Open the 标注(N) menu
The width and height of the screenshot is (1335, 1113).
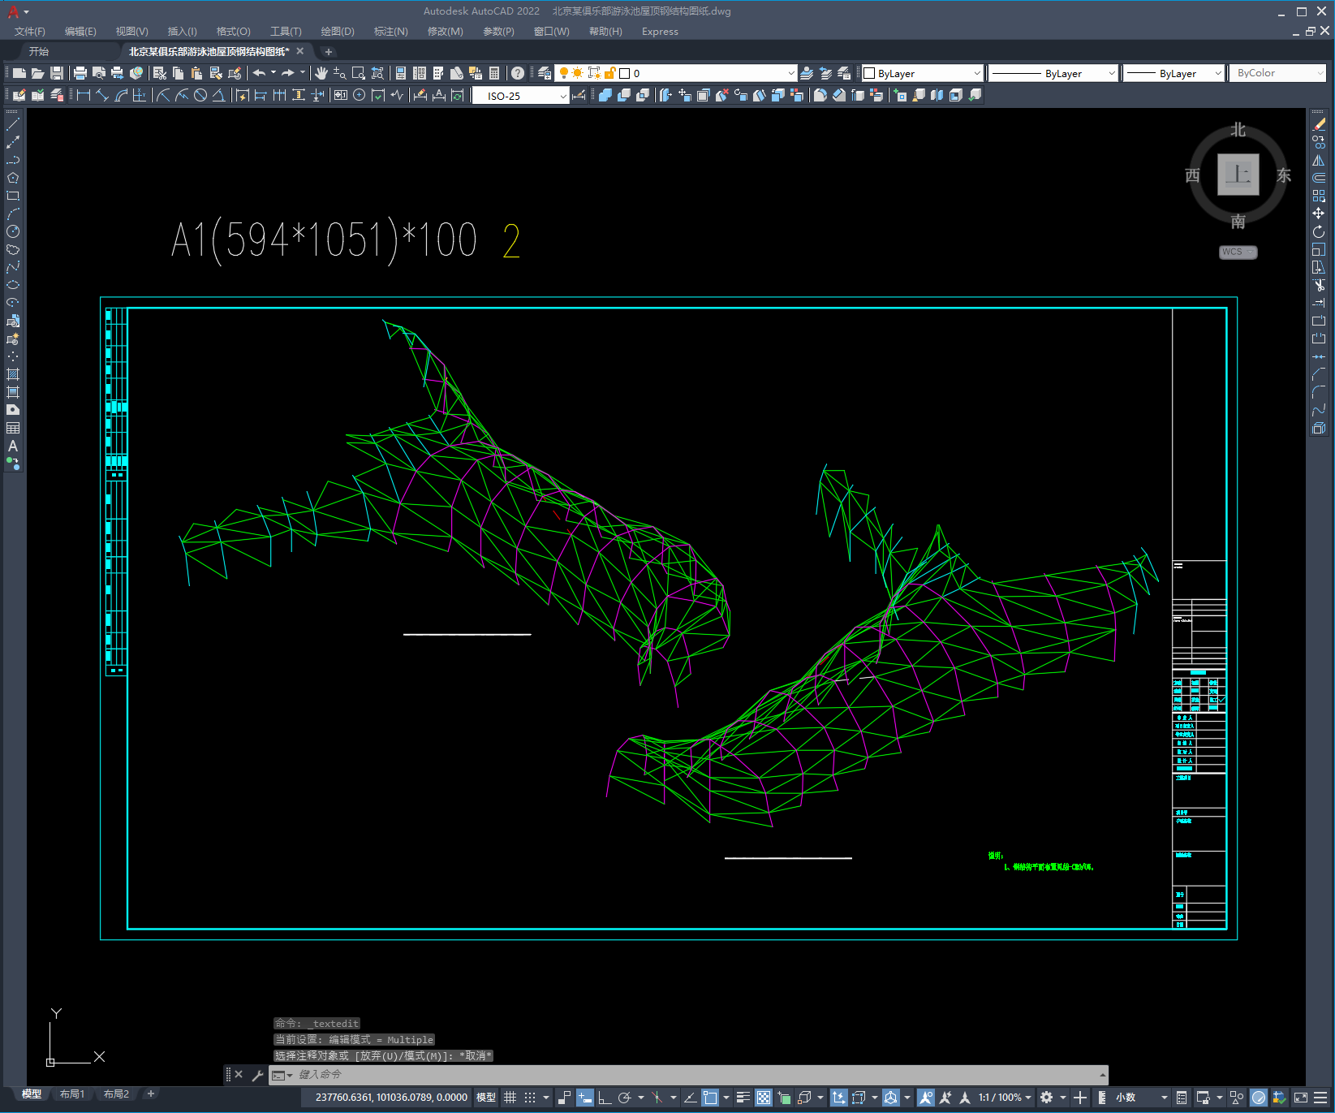(390, 32)
